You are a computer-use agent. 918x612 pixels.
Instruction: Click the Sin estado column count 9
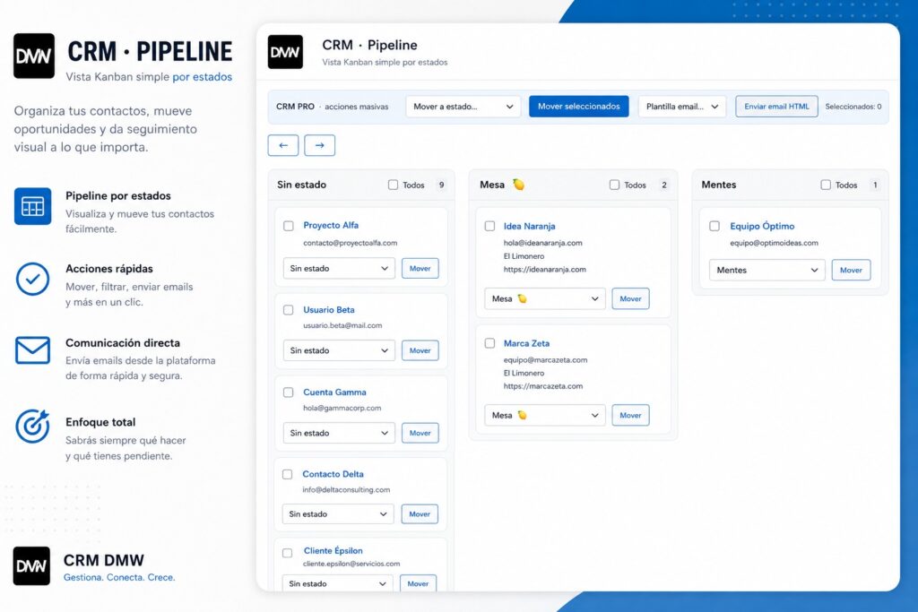pos(441,185)
